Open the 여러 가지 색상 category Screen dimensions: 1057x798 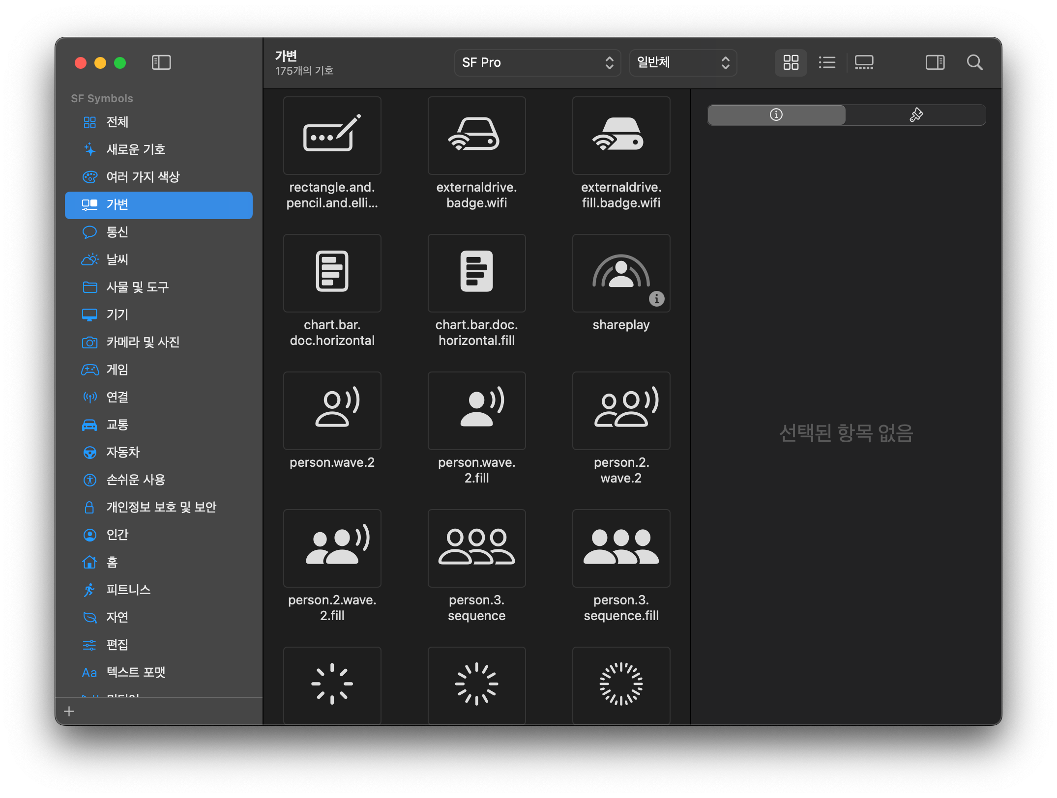pos(143,177)
